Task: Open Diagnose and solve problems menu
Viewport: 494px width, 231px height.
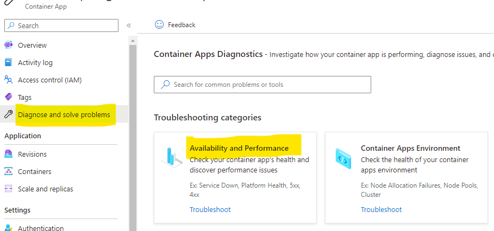Action: tap(64, 114)
